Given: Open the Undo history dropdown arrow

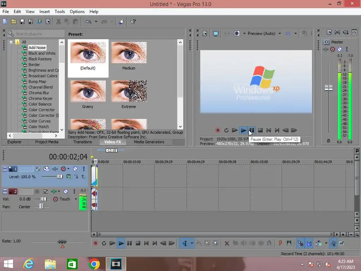Looking at the screenshot, I should point(96,22).
